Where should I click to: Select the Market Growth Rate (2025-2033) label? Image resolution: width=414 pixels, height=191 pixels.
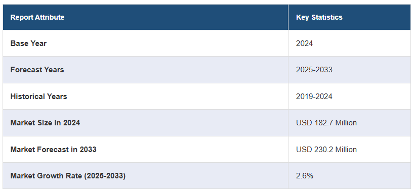click(x=68, y=176)
